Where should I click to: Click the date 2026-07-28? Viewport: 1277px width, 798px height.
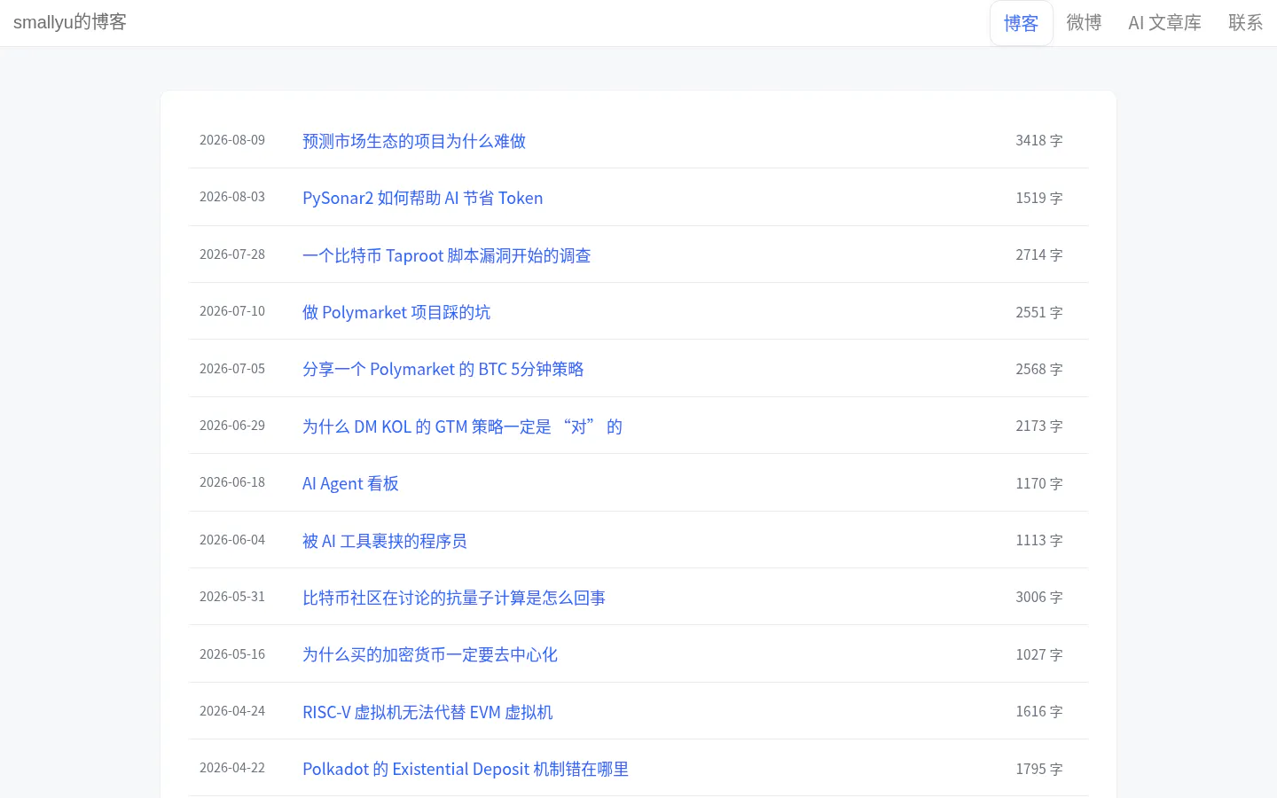[x=232, y=254]
